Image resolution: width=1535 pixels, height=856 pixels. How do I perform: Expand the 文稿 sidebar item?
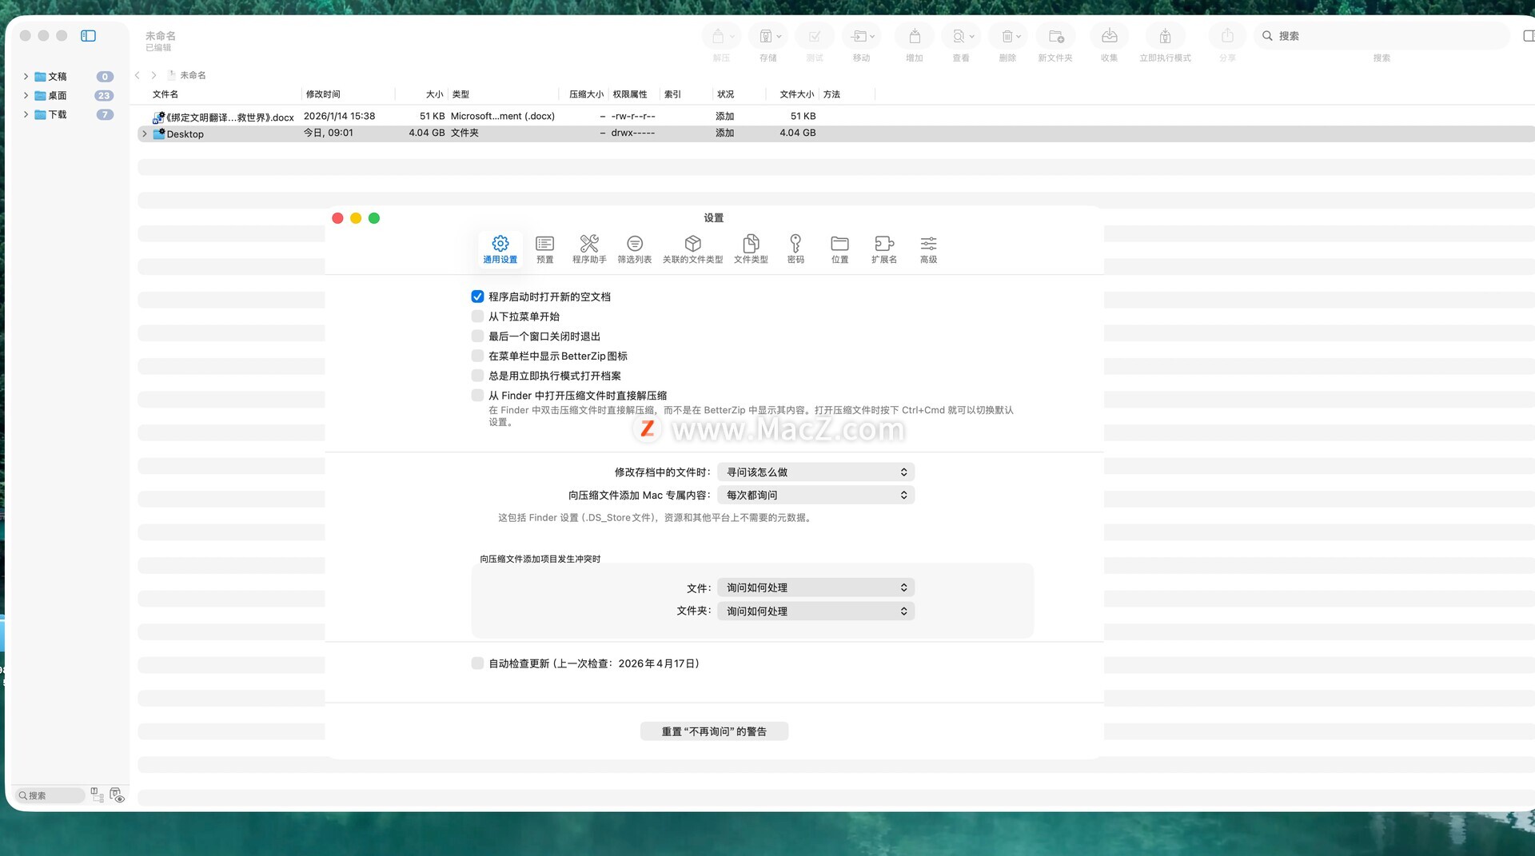coord(26,77)
